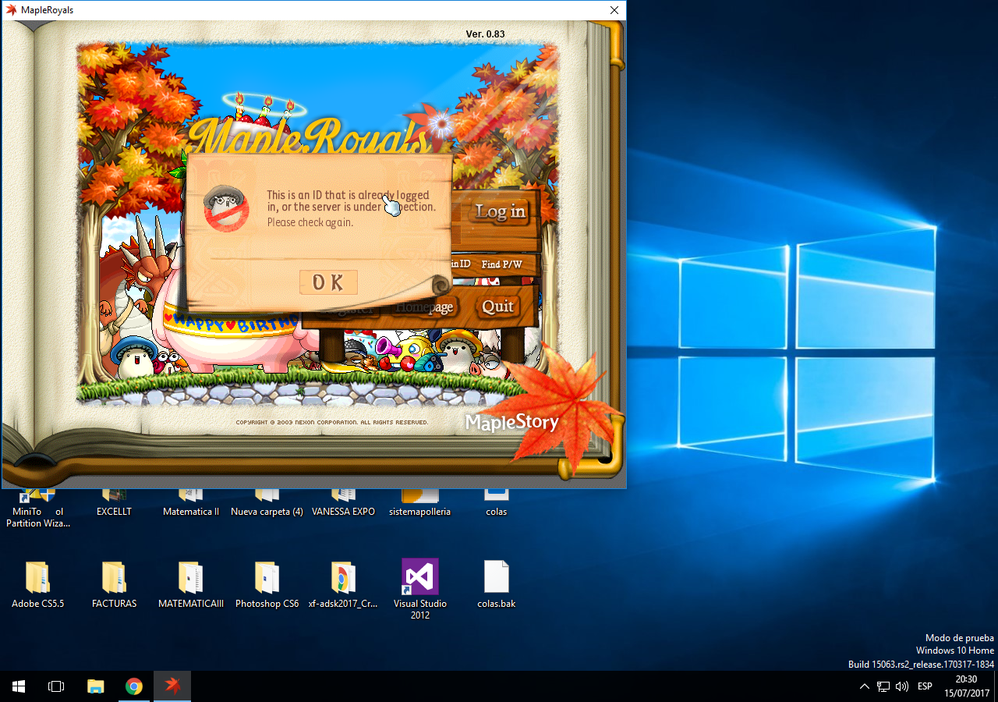Select the colas.bak file icon
This screenshot has width=998, height=702.
click(496, 577)
